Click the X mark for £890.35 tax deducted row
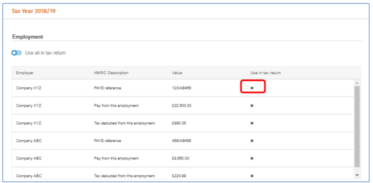373x183 pixels. (x=252, y=123)
